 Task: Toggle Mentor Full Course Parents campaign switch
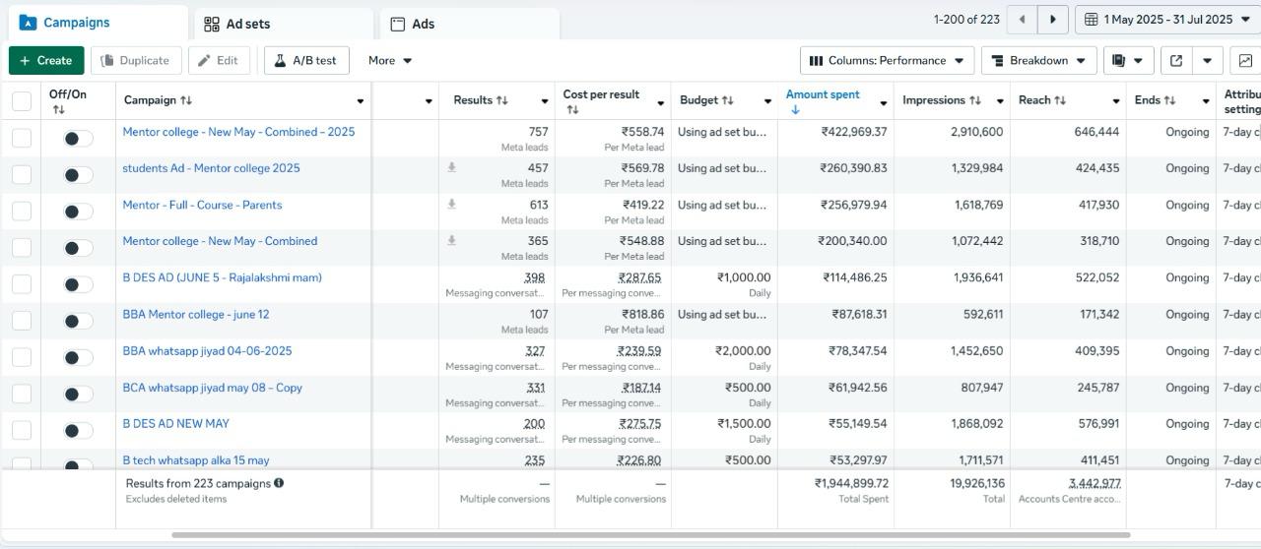pos(78,212)
